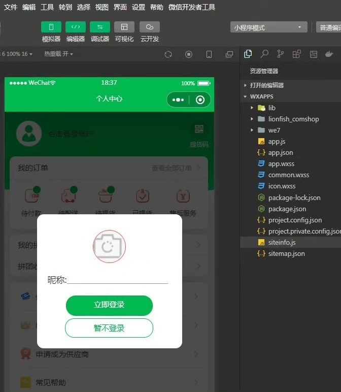341x392 pixels.
Task: Open the search icon in the editor sidebar
Action: [264, 54]
